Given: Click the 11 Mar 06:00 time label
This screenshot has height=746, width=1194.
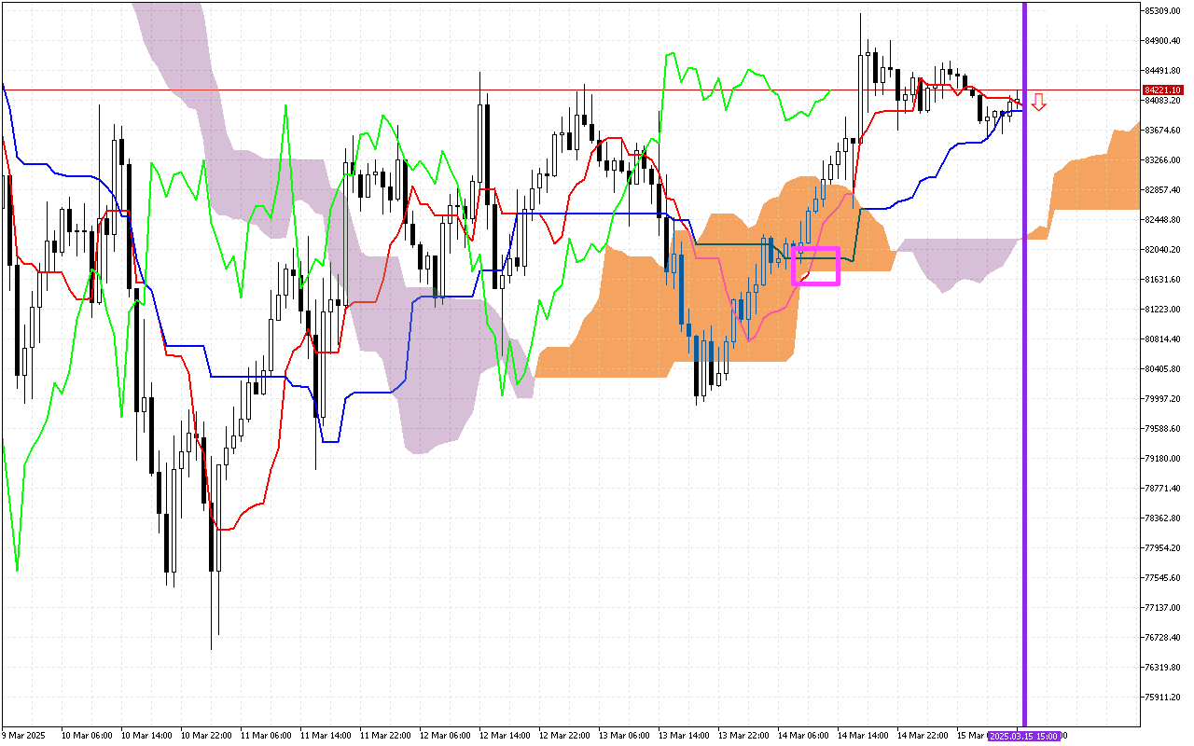Looking at the screenshot, I should pyautogui.click(x=266, y=736).
